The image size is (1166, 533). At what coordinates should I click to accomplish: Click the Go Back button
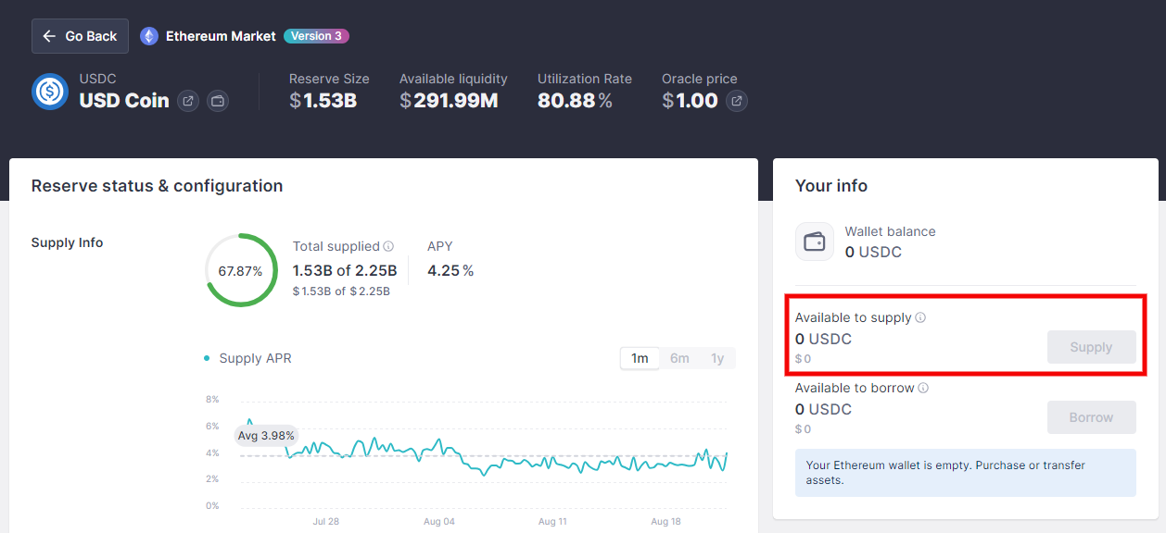(80, 36)
